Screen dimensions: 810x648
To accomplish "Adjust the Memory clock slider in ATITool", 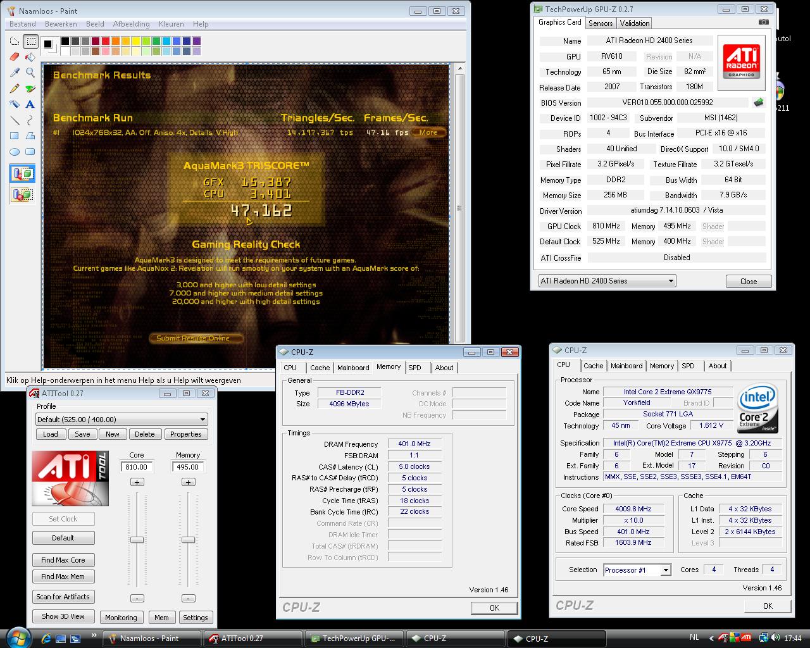I will pos(188,540).
